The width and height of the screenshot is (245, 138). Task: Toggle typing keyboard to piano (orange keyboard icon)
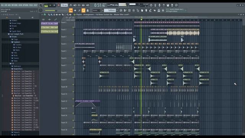pyautogui.click(x=71, y=10)
